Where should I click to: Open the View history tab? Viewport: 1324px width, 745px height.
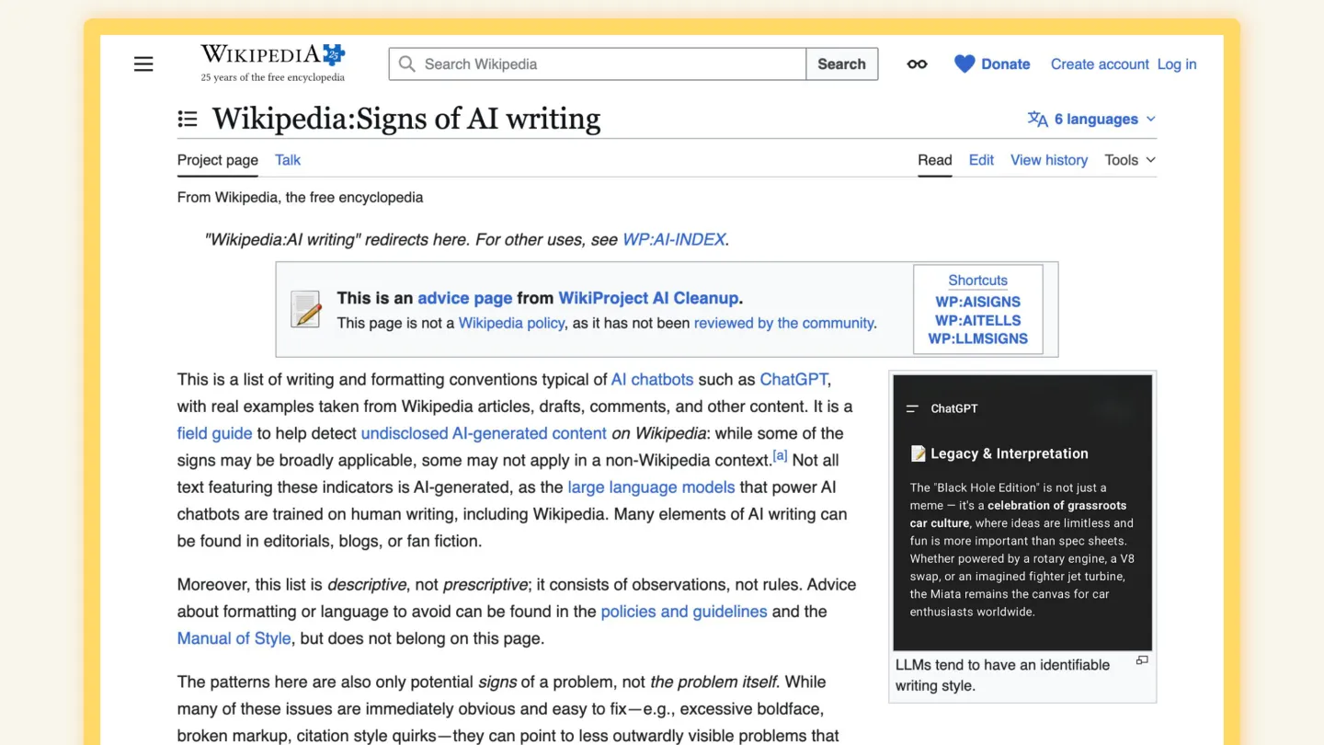(x=1049, y=160)
